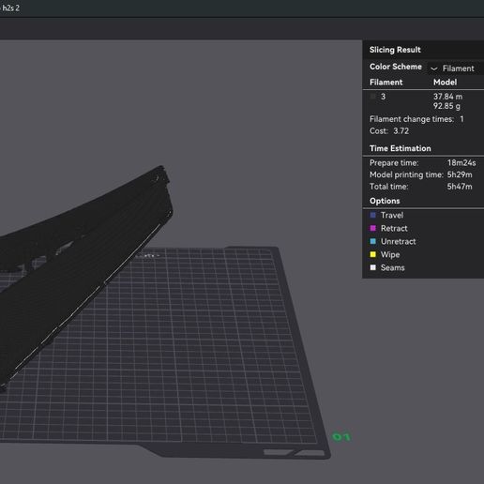The height and width of the screenshot is (484, 484).
Task: Click the 'Unretract' option label
Action: coord(398,242)
